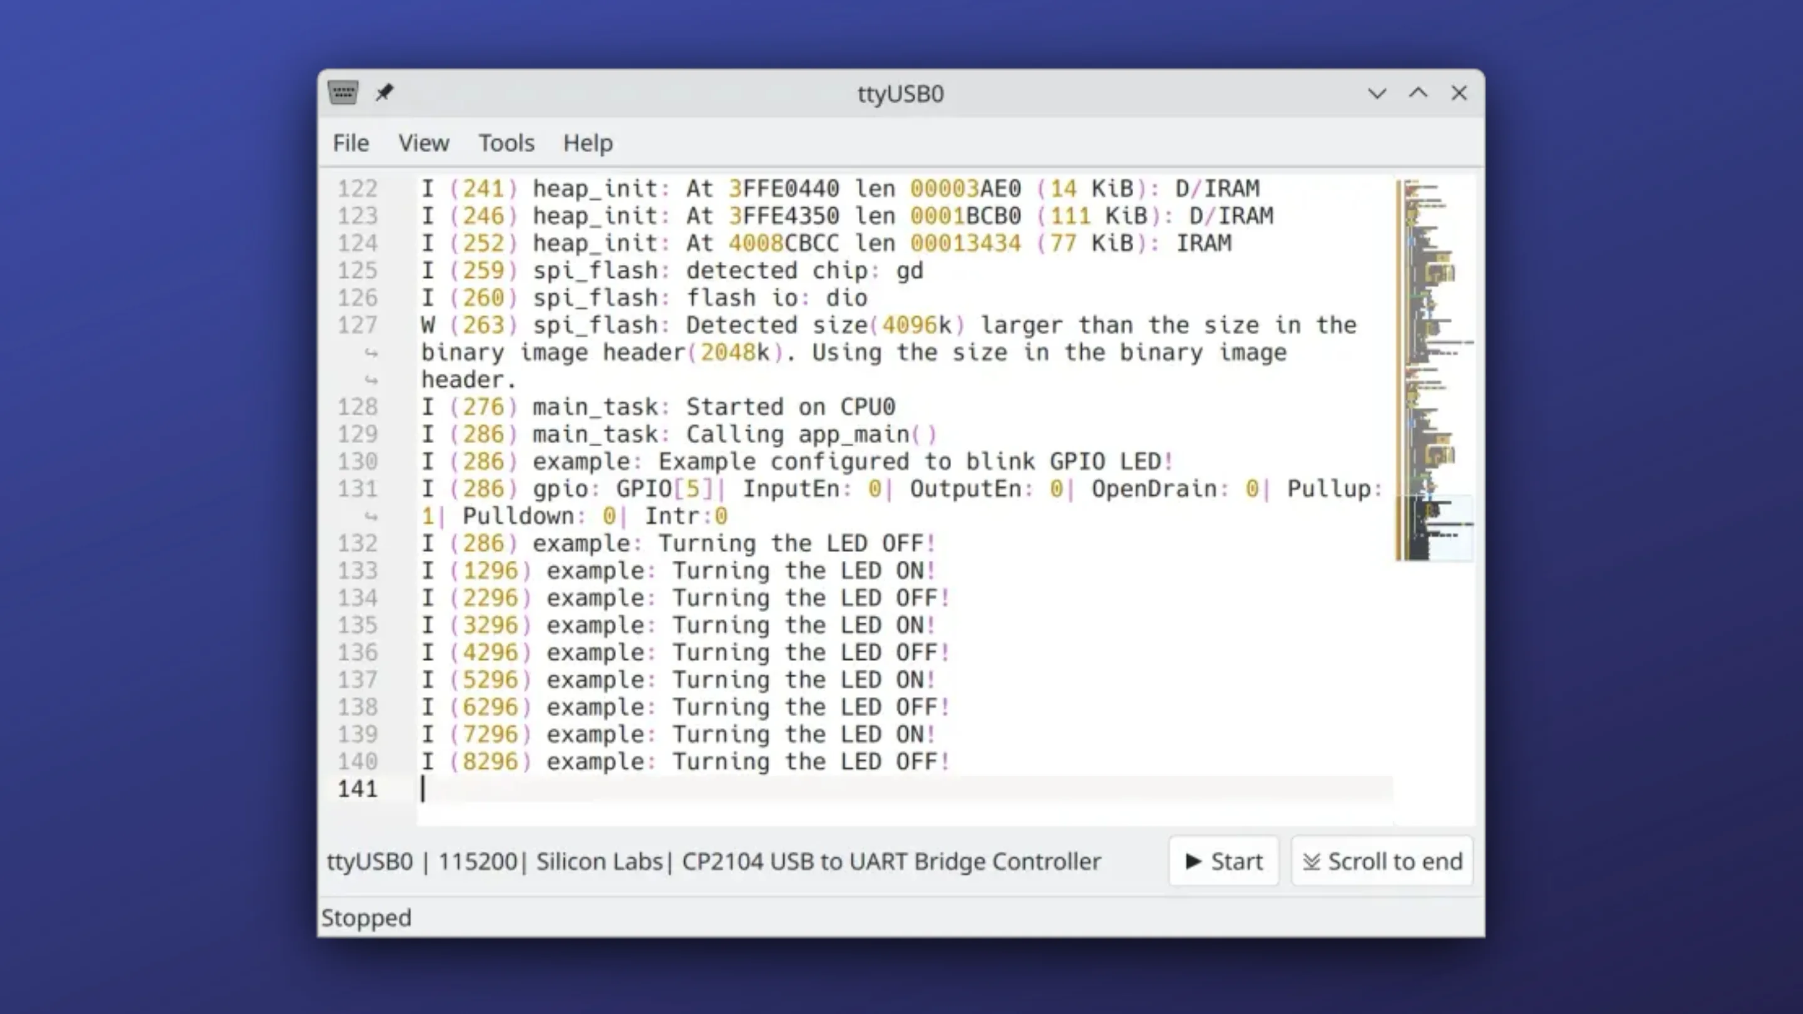This screenshot has width=1803, height=1014.
Task: Place cursor on empty line 141
Action: click(905, 789)
